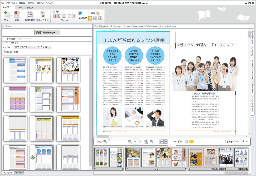The height and width of the screenshot is (176, 256).
Task: Click the zoom out magnifier icon
Action: (x=105, y=141)
